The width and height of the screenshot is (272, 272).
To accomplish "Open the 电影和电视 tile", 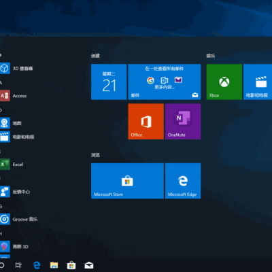I will [x=258, y=82].
